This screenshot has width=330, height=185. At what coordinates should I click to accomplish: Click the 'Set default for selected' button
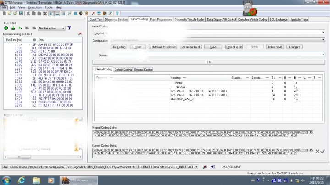[x=163, y=47]
